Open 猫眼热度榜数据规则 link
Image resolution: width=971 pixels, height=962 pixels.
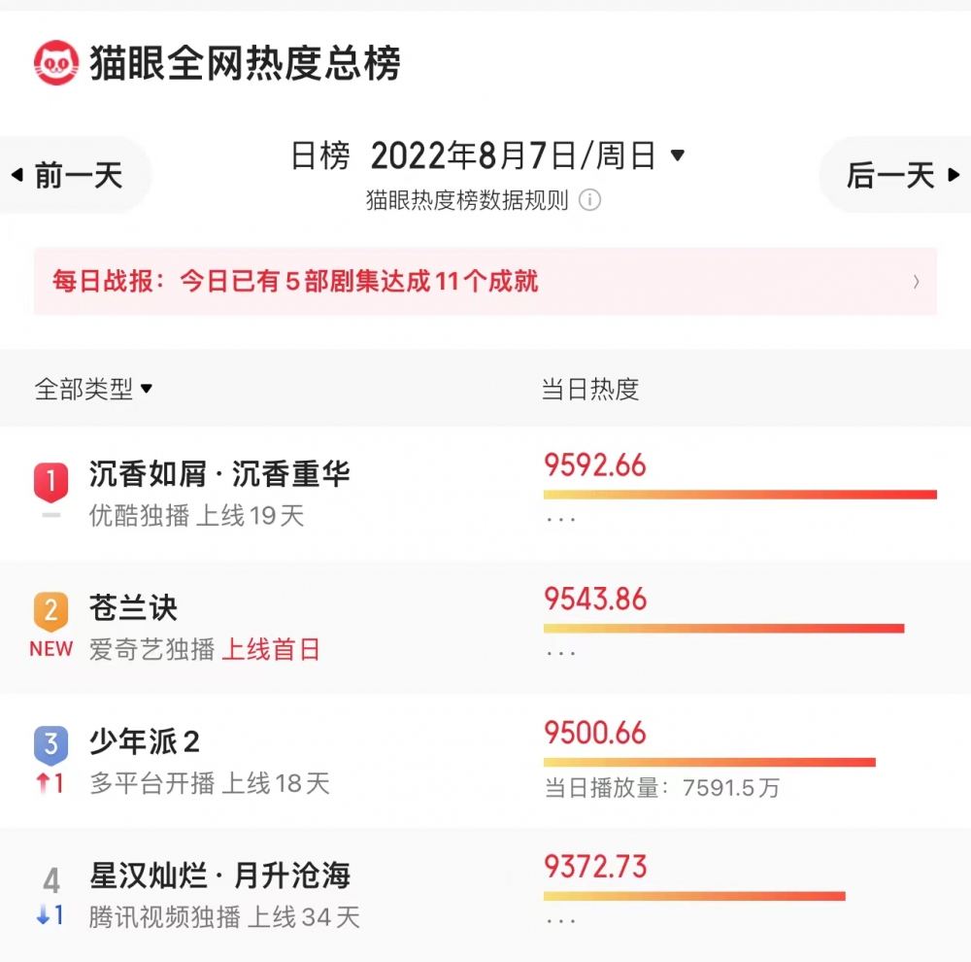coord(467,200)
